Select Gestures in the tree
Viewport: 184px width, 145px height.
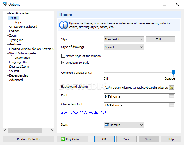pyautogui.click(x=15, y=44)
